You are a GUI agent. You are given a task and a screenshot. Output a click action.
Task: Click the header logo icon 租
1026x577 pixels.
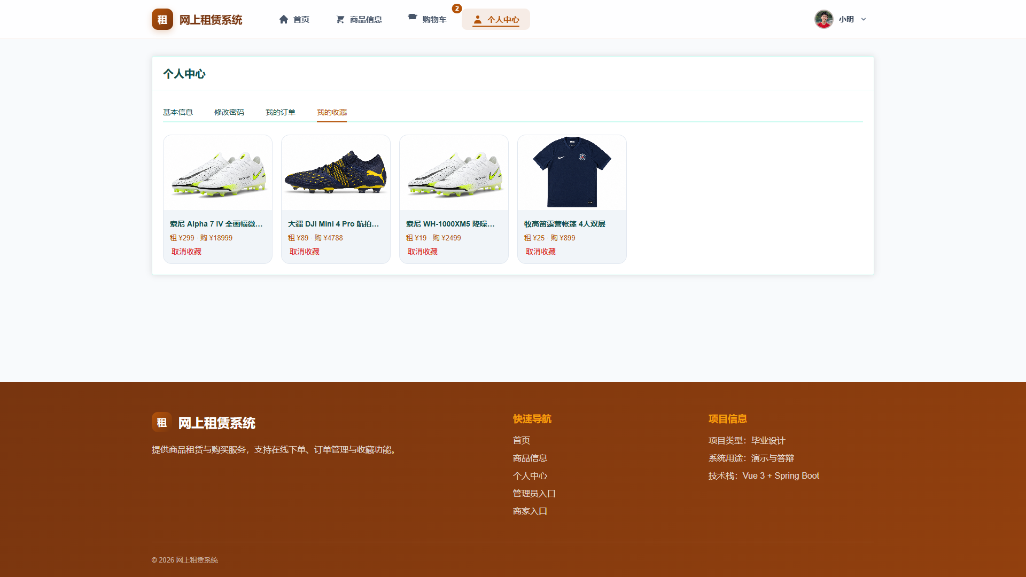(x=162, y=19)
